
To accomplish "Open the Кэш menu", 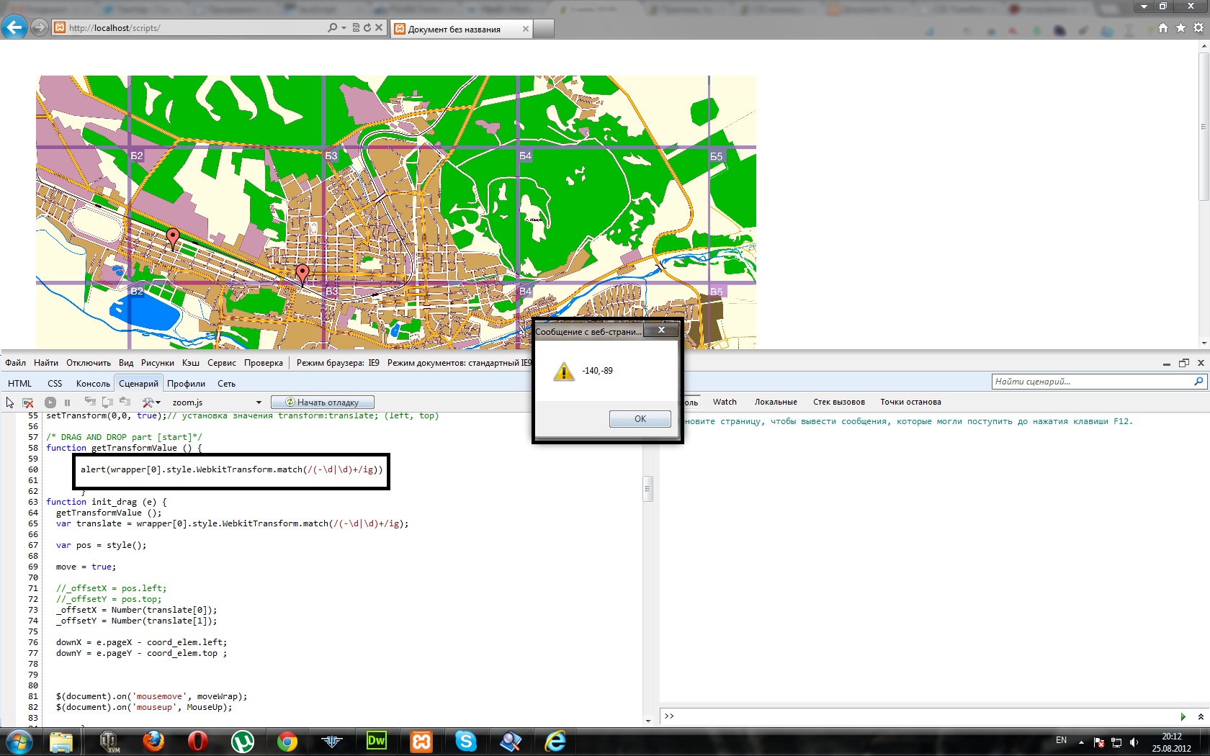I will point(191,363).
